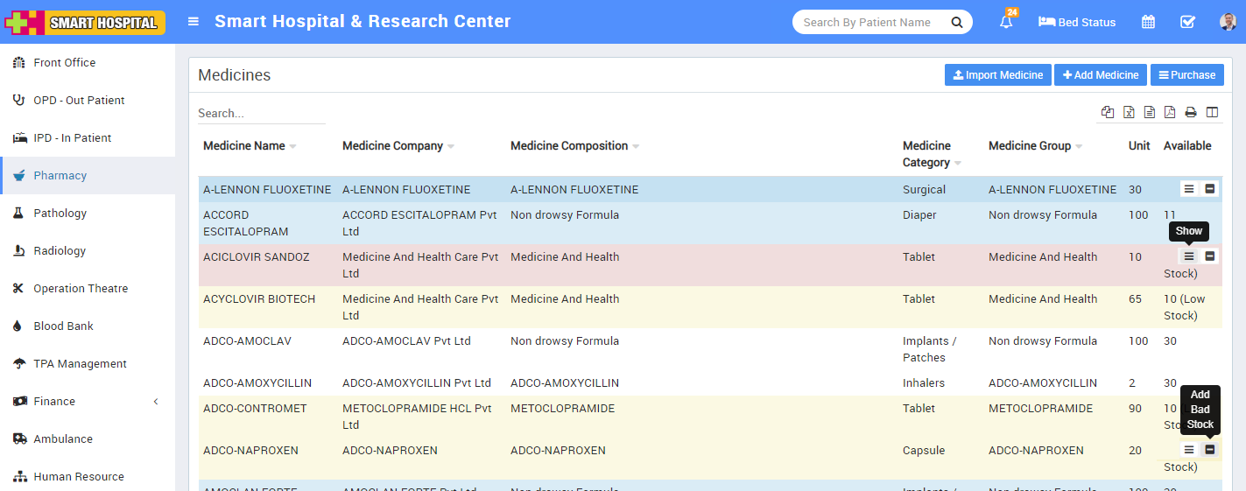Open the task checklist icon in header
The height and width of the screenshot is (491, 1246).
click(1187, 23)
